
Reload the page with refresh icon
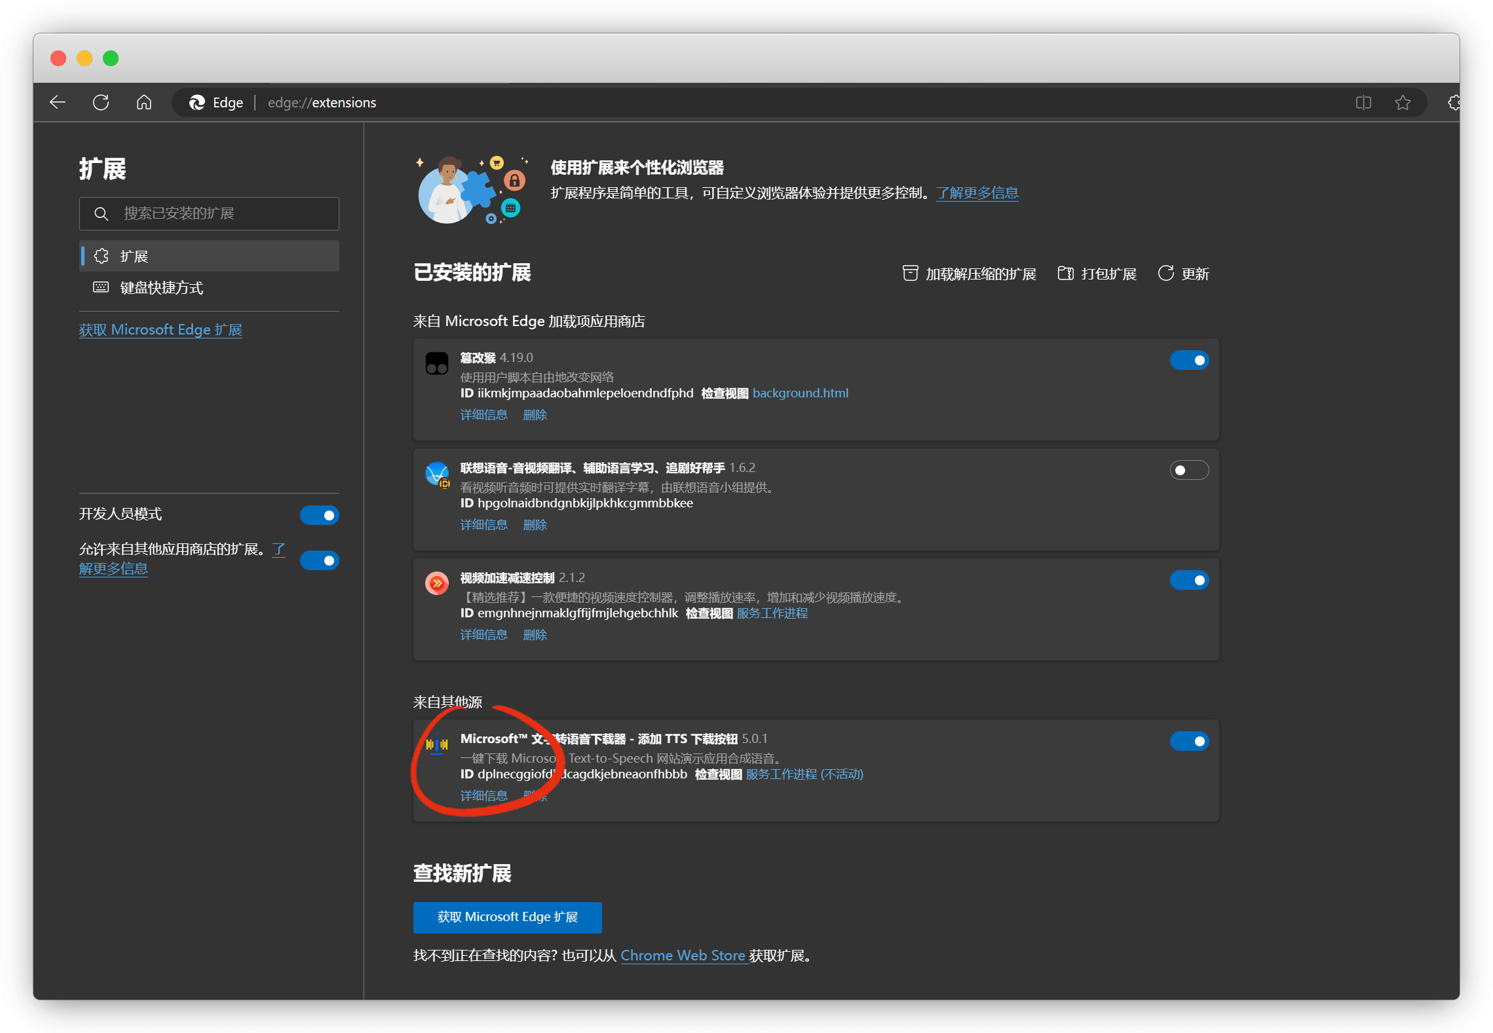click(x=101, y=102)
